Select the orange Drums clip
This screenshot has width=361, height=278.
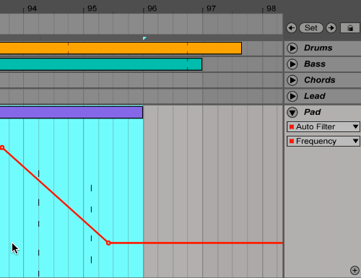click(x=121, y=48)
